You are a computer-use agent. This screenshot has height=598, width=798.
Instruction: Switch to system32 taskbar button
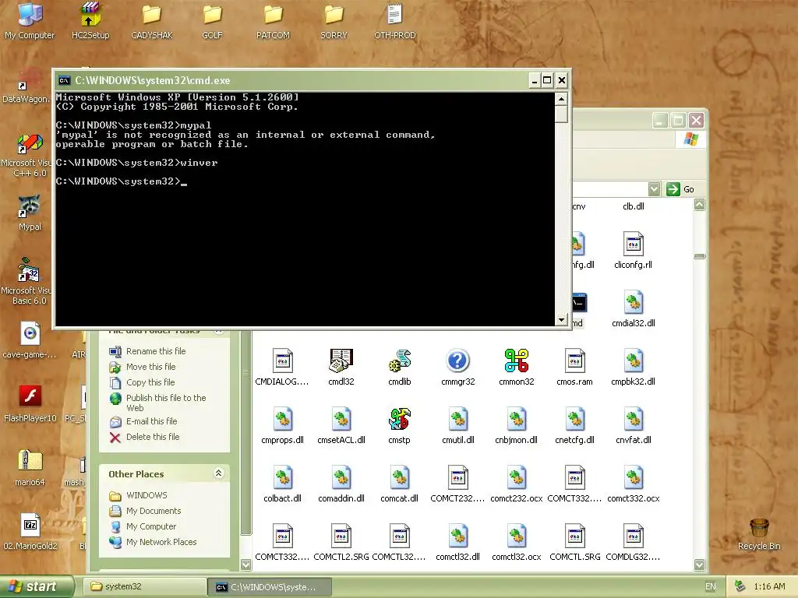(145, 587)
